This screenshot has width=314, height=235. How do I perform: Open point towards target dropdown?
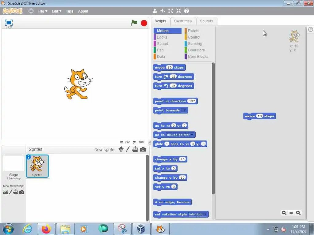point(184,110)
